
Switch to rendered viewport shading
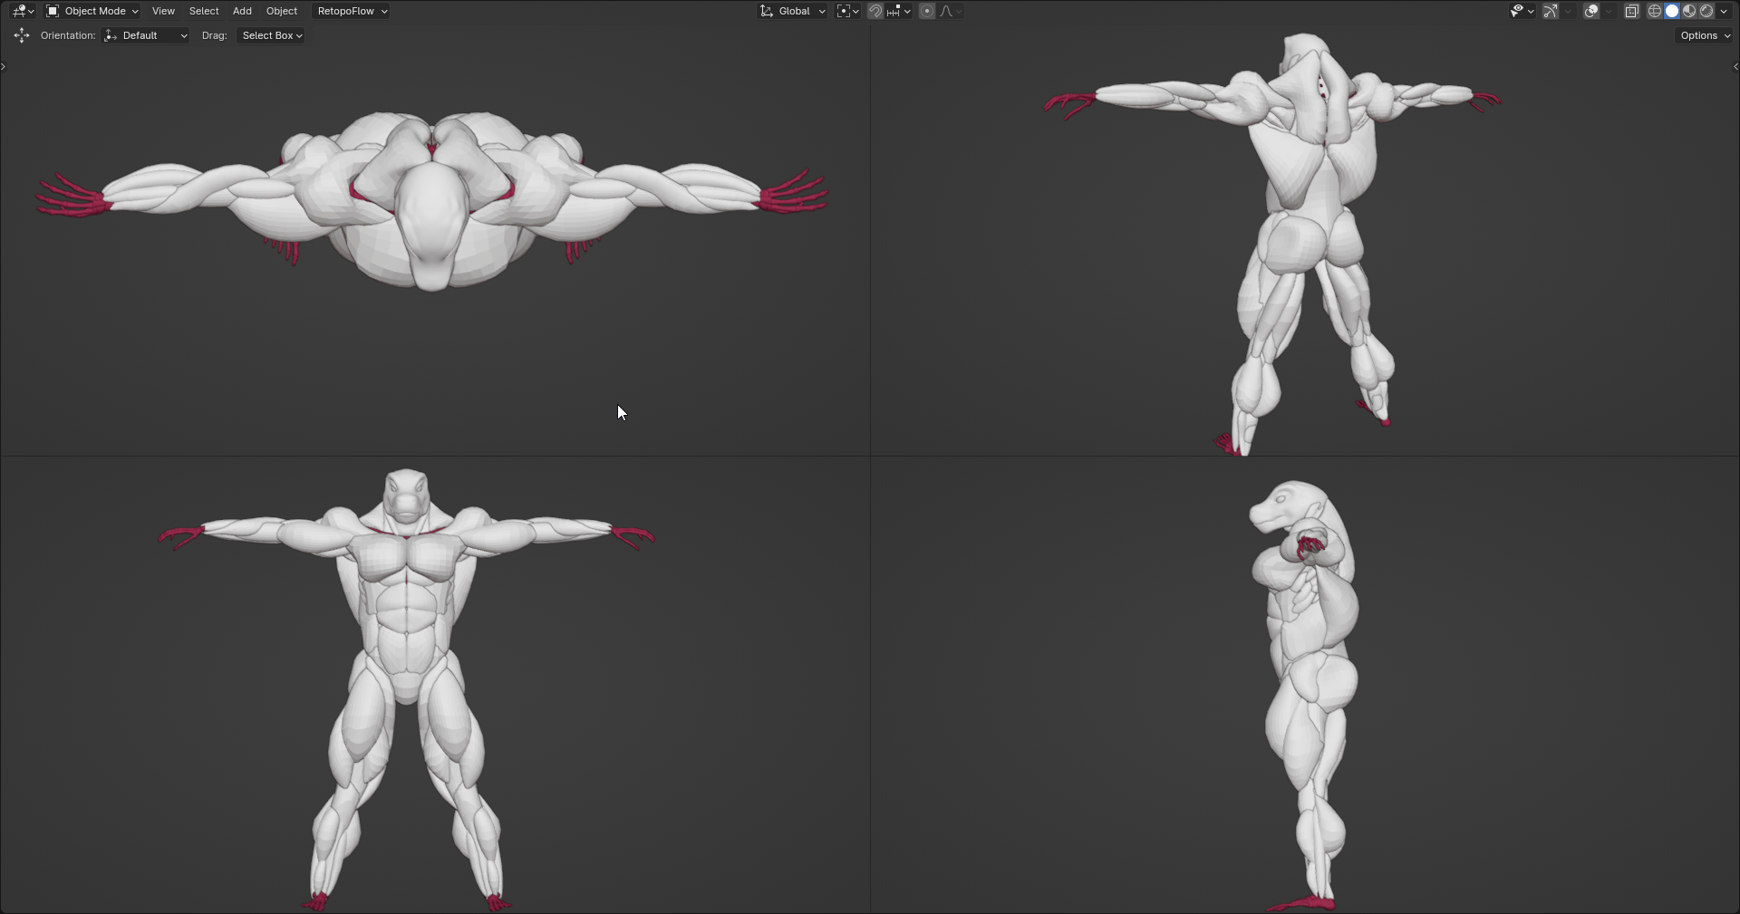1706,11
